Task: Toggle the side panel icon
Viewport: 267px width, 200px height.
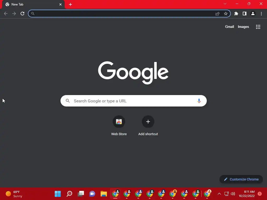Action: coord(245,14)
